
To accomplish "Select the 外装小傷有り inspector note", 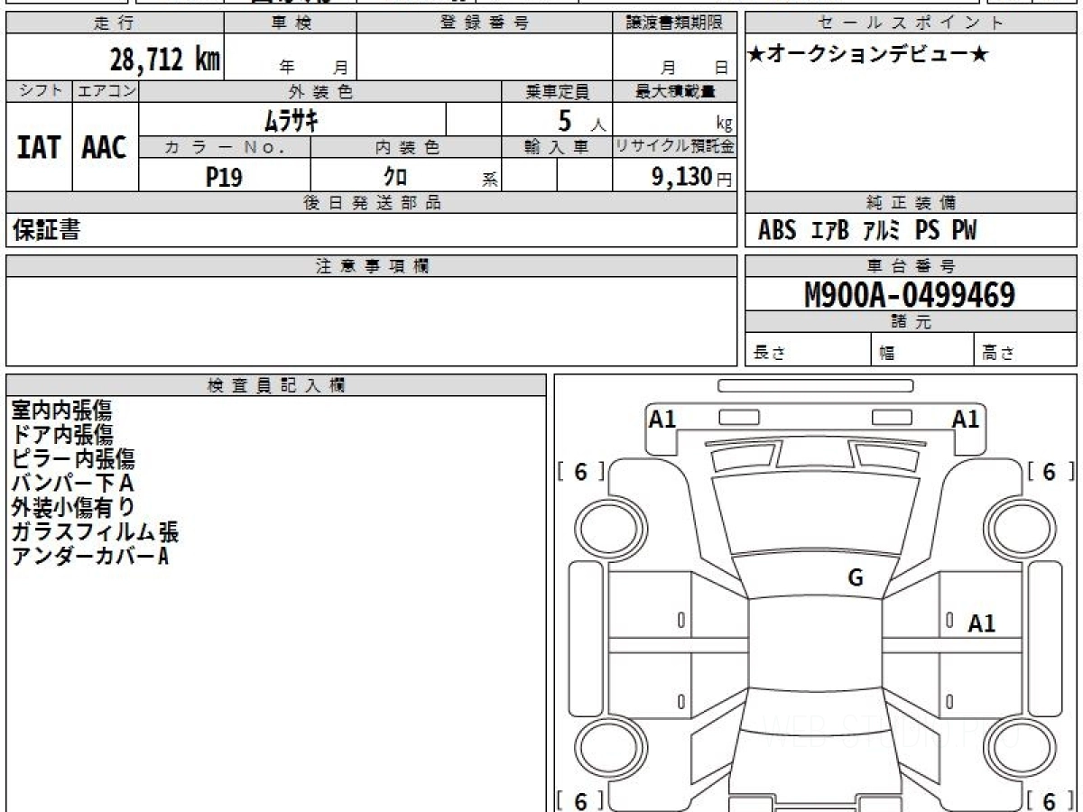I will point(73,507).
